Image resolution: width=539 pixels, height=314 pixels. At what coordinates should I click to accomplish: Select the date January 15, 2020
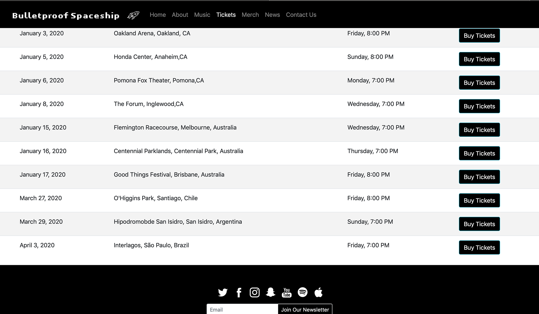[x=43, y=128]
